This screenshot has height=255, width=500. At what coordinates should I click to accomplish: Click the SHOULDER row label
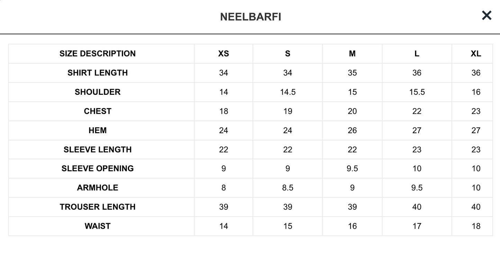(x=98, y=92)
